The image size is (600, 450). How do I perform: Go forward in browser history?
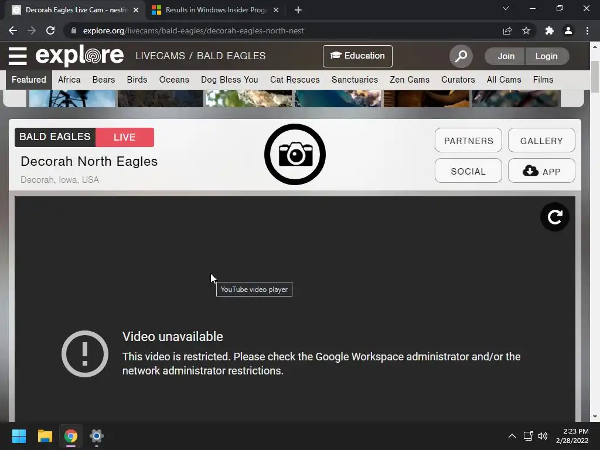[32, 30]
